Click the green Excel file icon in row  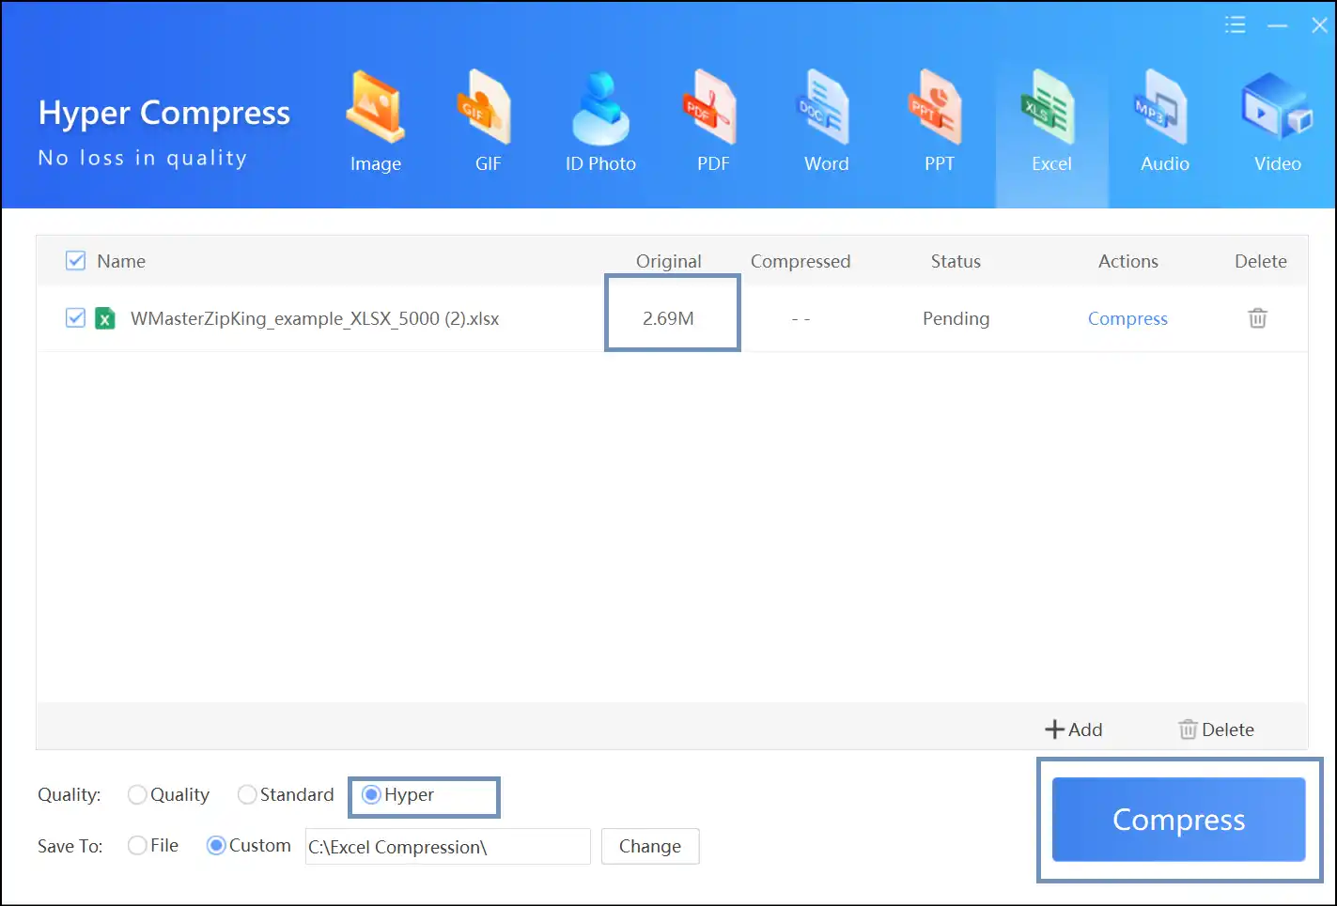click(x=105, y=318)
